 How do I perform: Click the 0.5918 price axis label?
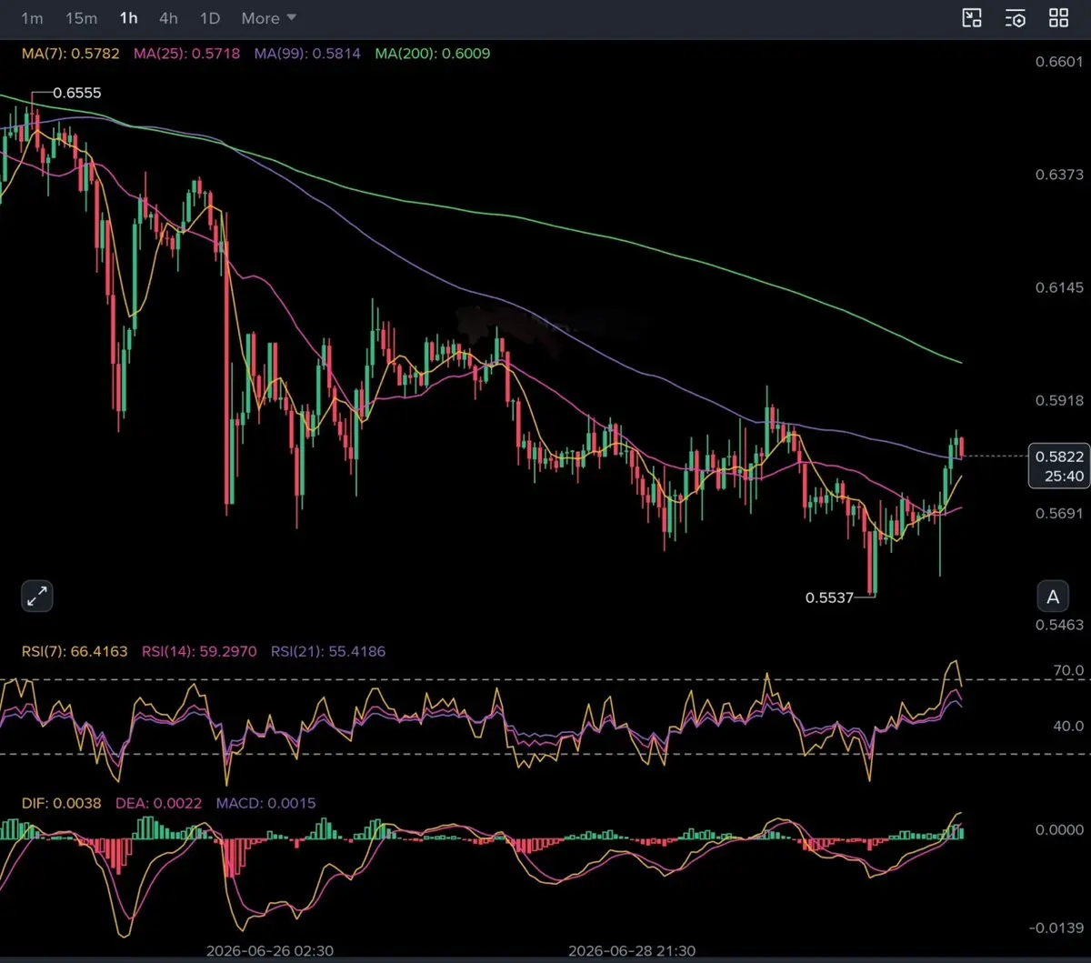click(1060, 399)
